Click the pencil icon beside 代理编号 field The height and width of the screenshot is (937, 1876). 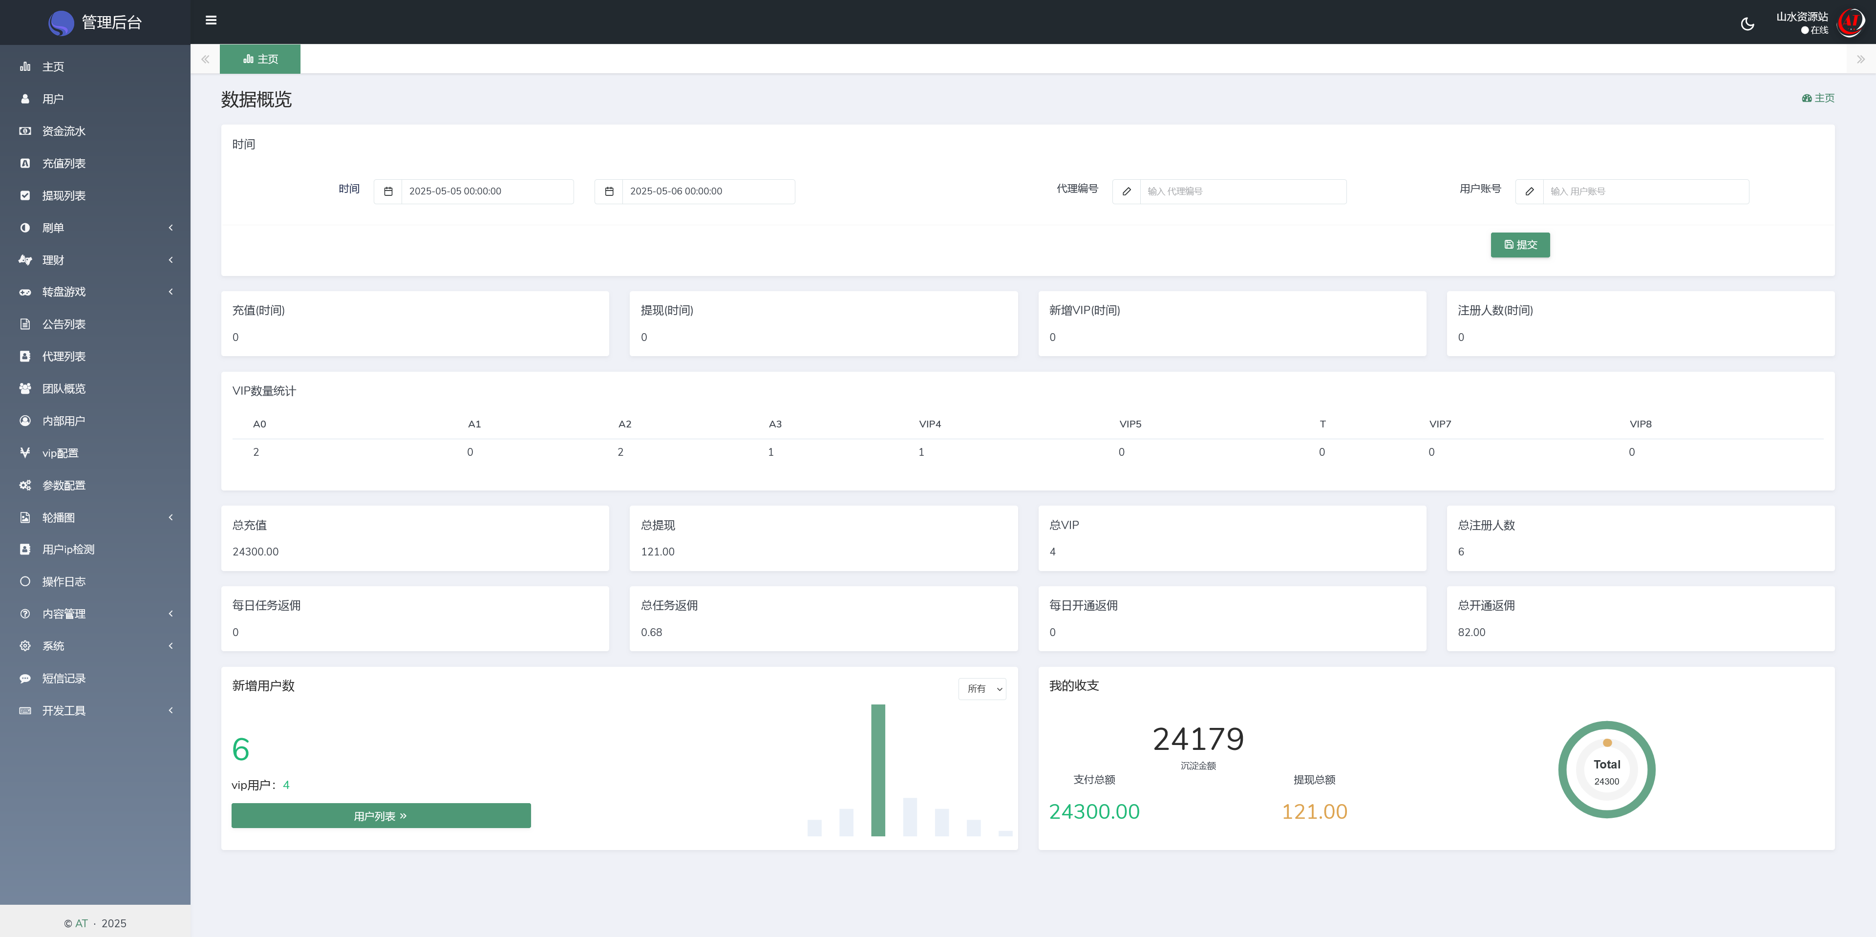1126,192
